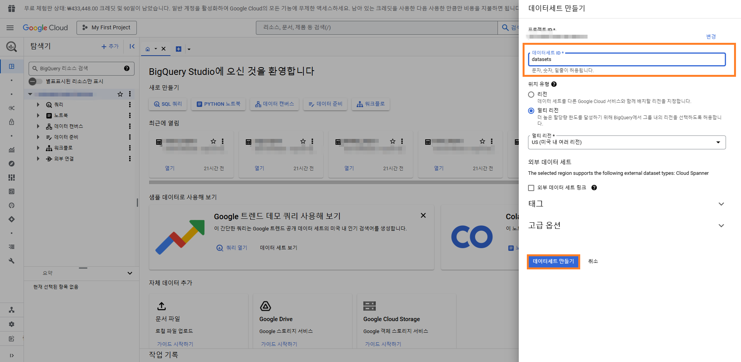Image resolution: width=741 pixels, height=362 pixels.
Task: Click the wrench tool icon in left sidebar
Action: [12, 261]
